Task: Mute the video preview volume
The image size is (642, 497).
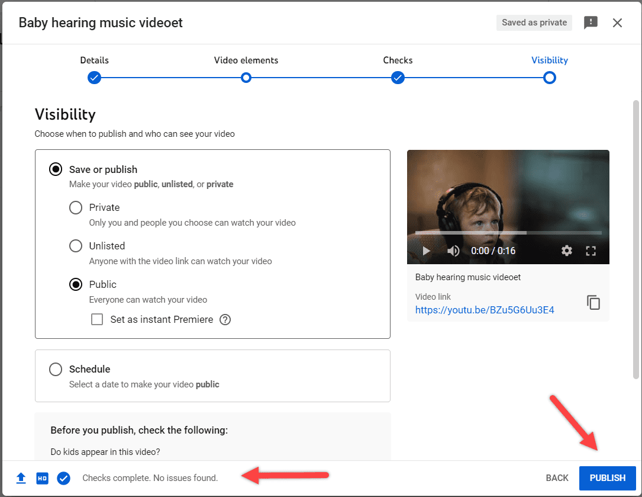Action: pos(453,251)
